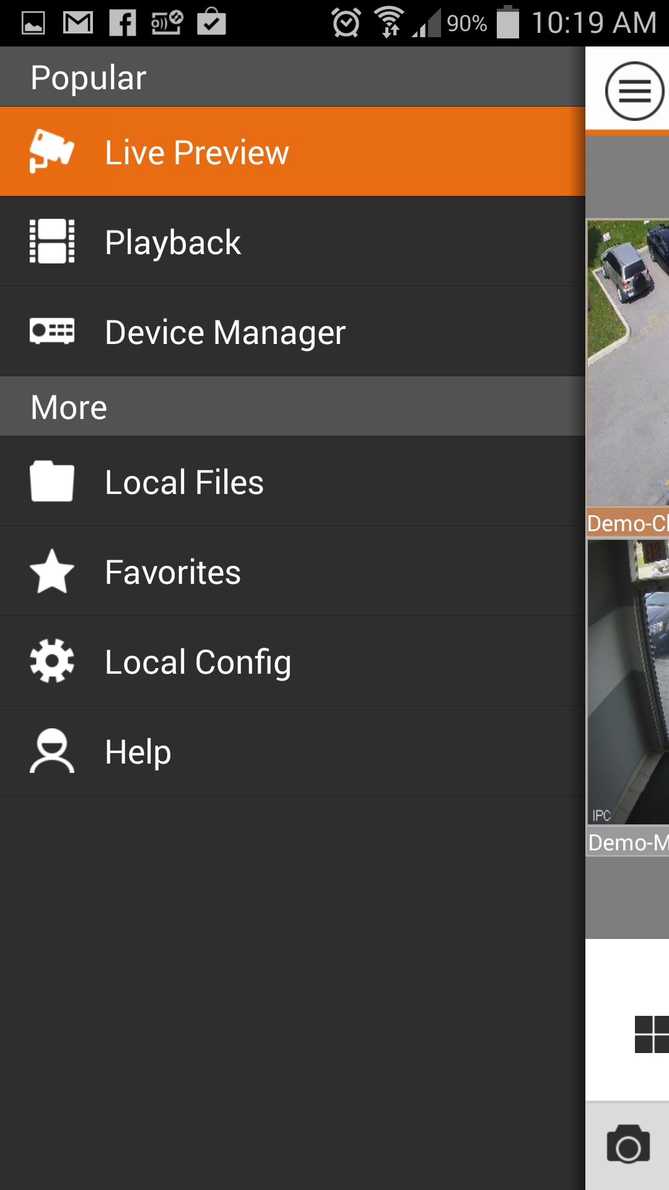Select the Help text entry
Screen dimensions: 669x1190
tap(138, 752)
